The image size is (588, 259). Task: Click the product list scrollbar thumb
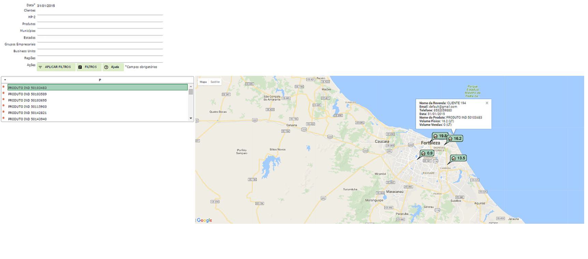coord(191,91)
